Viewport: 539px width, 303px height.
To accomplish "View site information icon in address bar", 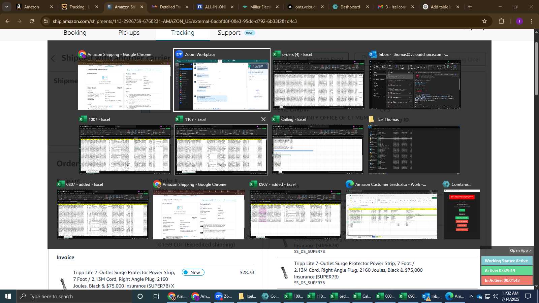I will [x=46, y=21].
